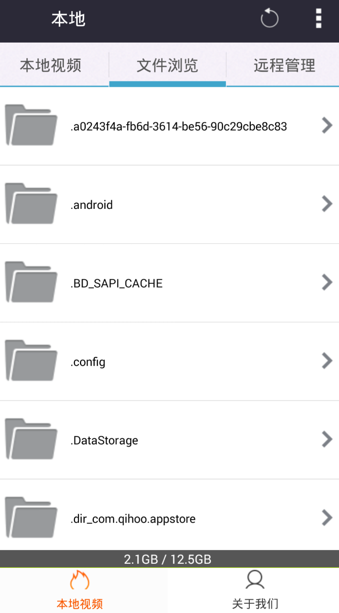Image resolution: width=339 pixels, height=613 pixels.
Task: Expand .a0243f4a folder using its chevron
Action: click(x=327, y=125)
